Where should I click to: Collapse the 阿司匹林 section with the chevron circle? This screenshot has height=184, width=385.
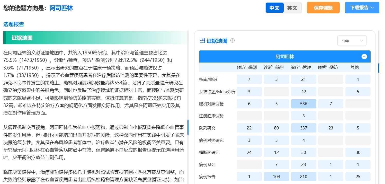coord(364,57)
